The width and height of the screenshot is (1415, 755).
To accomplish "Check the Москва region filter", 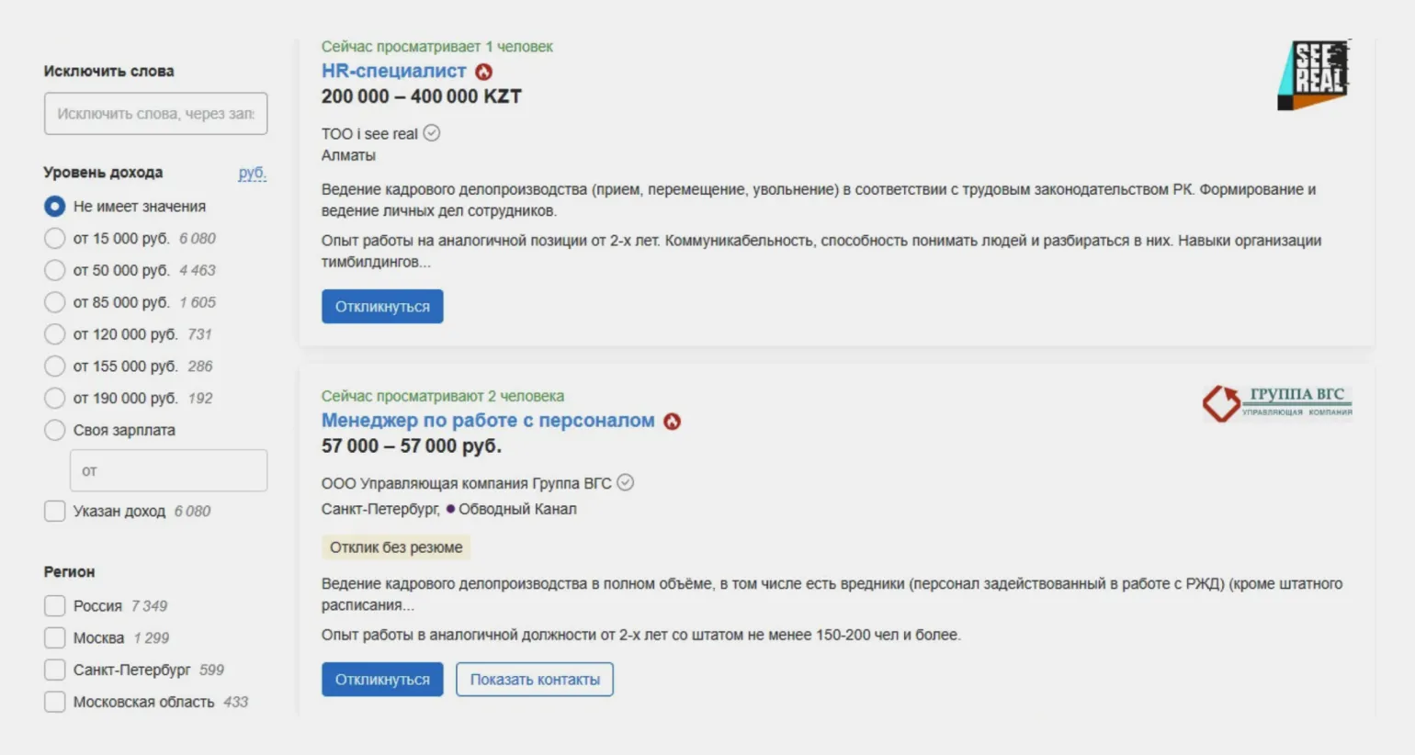I will 55,637.
